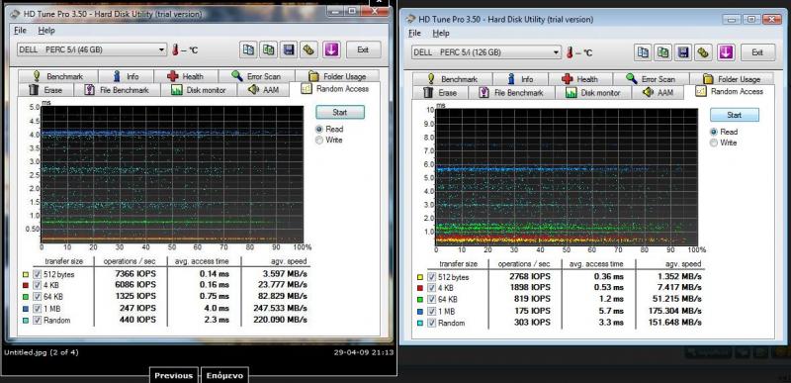Click save (floppy) icon in left window
791x383 pixels.
pyautogui.click(x=289, y=49)
